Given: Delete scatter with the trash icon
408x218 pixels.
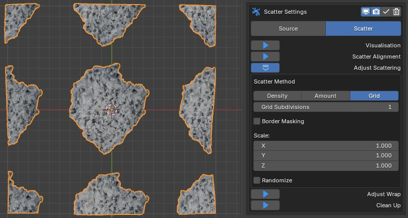Looking at the screenshot, I should tap(396, 12).
